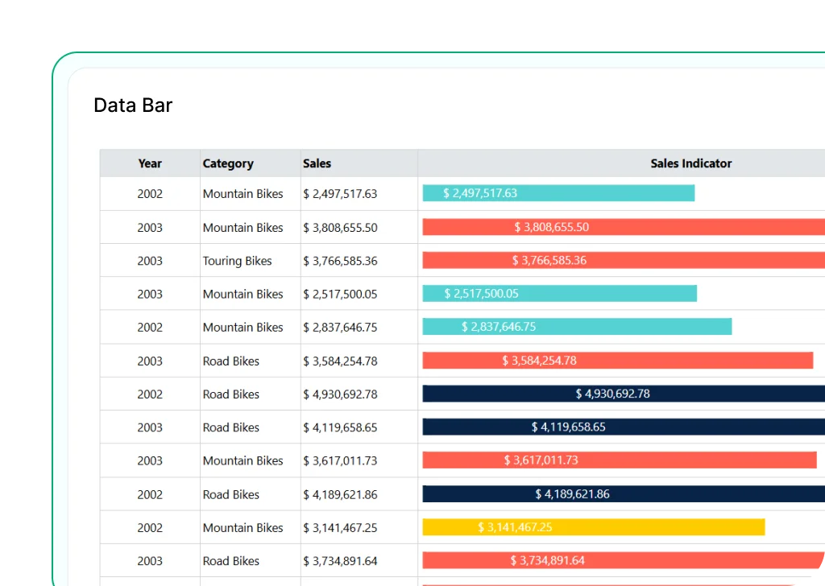Viewport: 825px width, 586px height.
Task: Click the Sales Indicator column header
Action: (691, 163)
